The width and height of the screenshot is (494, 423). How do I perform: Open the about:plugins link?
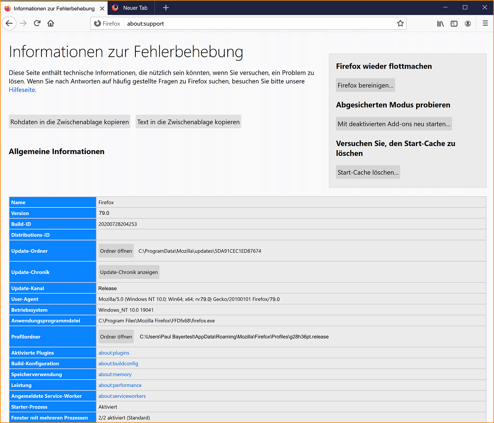click(x=114, y=353)
